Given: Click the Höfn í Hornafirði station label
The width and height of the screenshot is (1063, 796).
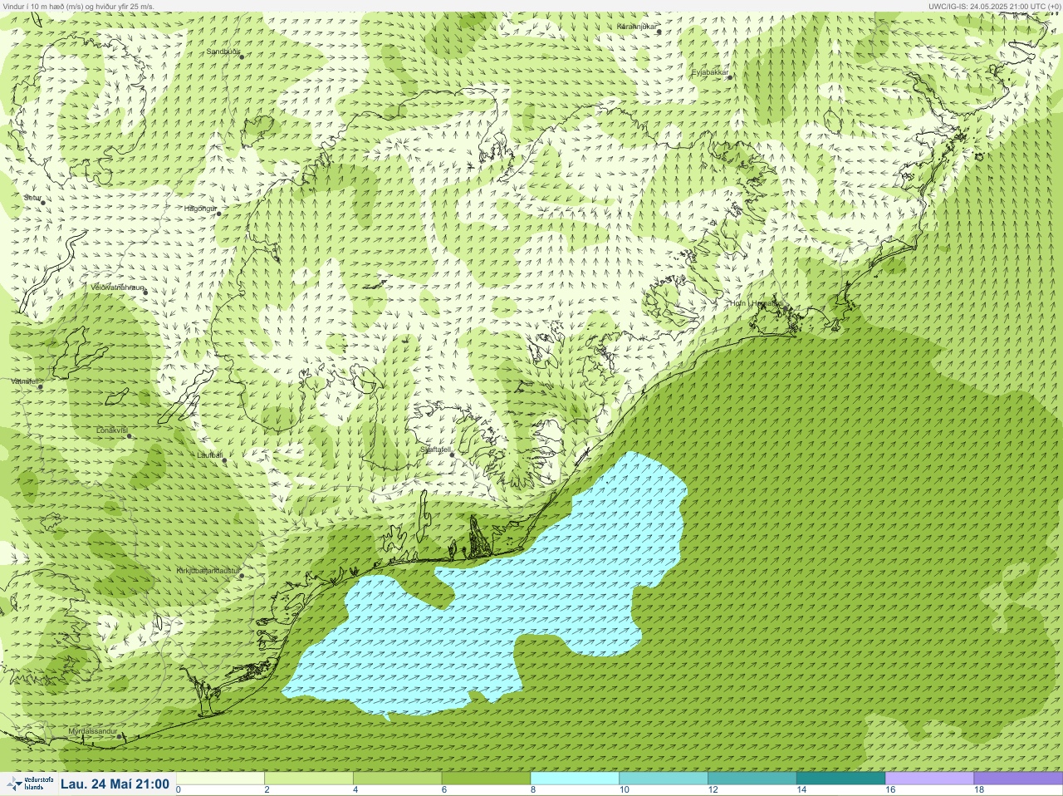Looking at the screenshot, I should [x=756, y=303].
